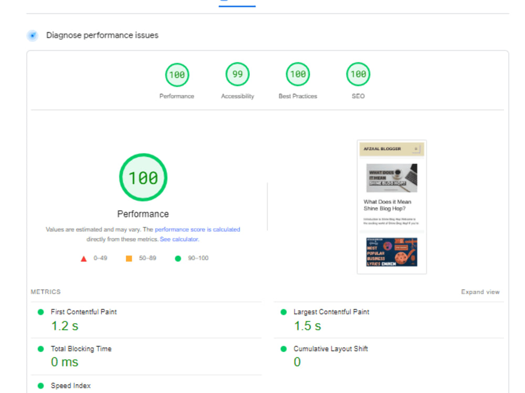
Task: Click the red triangle 0–49 legend icon
Action: [x=83, y=259]
